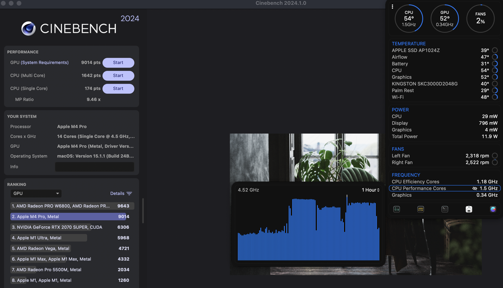The image size is (503, 288).
Task: Select the Apple M4 Pro, Metal ranking entry
Action: [72, 217]
